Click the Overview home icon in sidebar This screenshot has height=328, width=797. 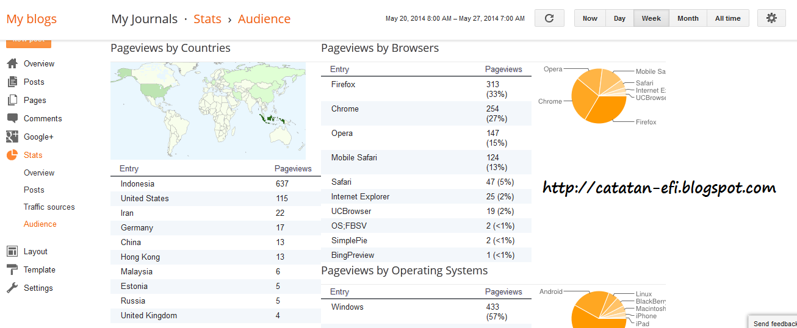point(12,63)
